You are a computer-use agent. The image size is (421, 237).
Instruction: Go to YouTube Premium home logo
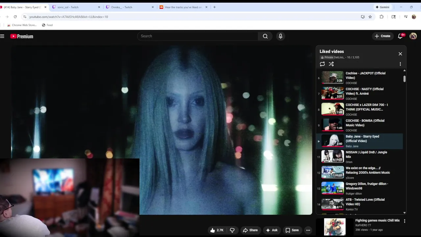tap(22, 36)
